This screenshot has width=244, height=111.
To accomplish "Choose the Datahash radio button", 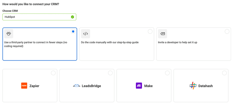I will coord(224,73).
